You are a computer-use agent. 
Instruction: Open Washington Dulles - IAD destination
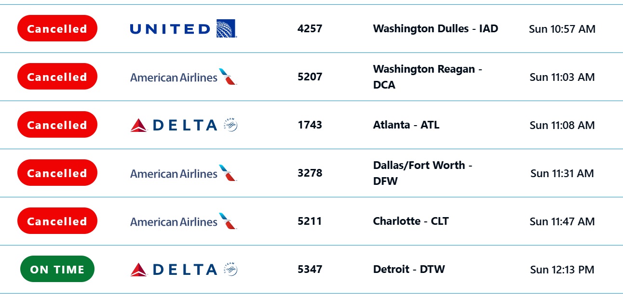click(435, 29)
